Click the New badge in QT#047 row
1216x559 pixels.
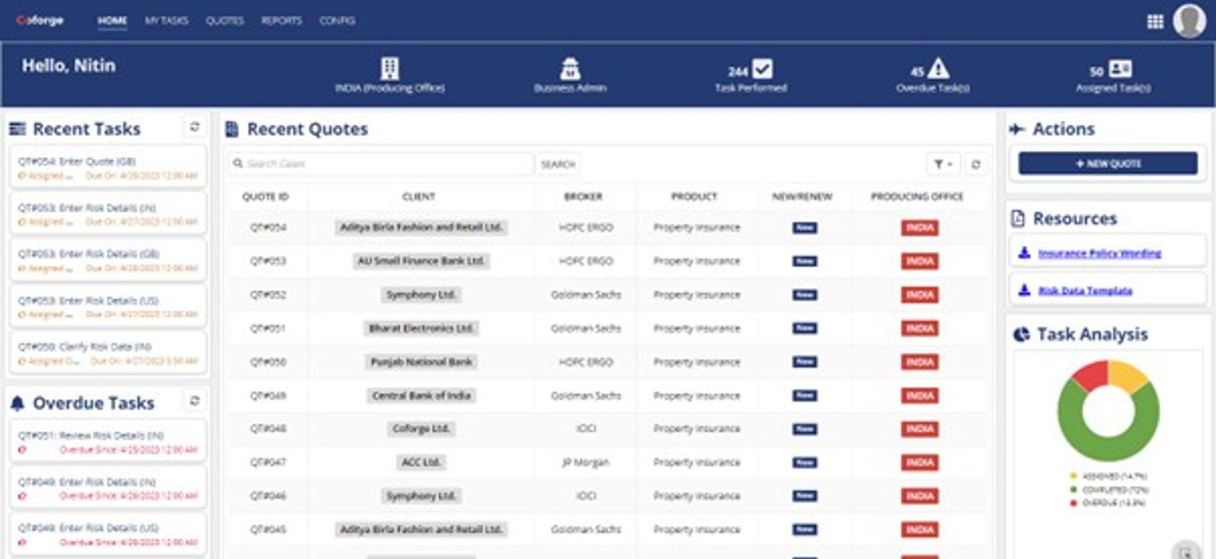click(x=804, y=462)
